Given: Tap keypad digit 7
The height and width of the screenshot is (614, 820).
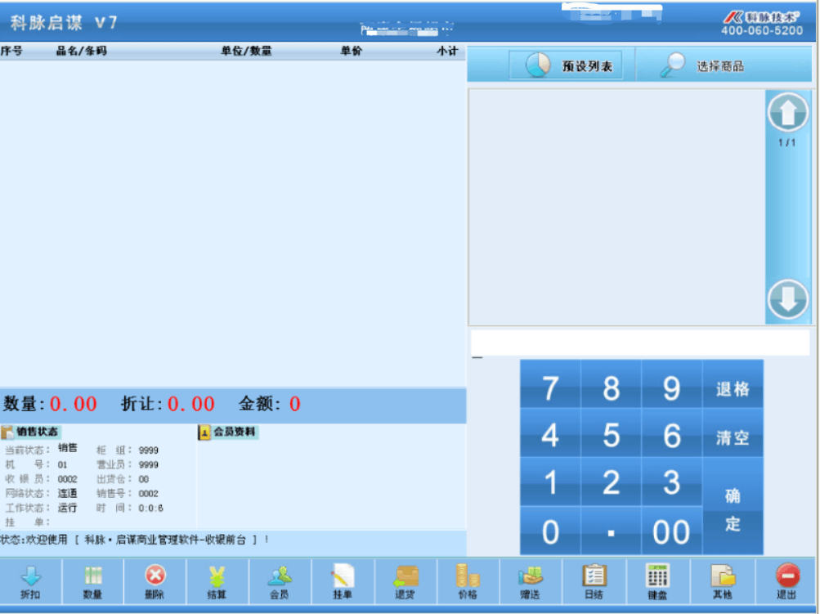Looking at the screenshot, I should click(x=550, y=384).
